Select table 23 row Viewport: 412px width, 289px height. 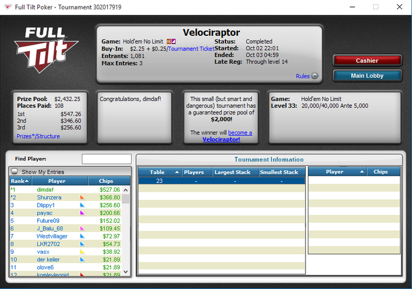(221, 181)
